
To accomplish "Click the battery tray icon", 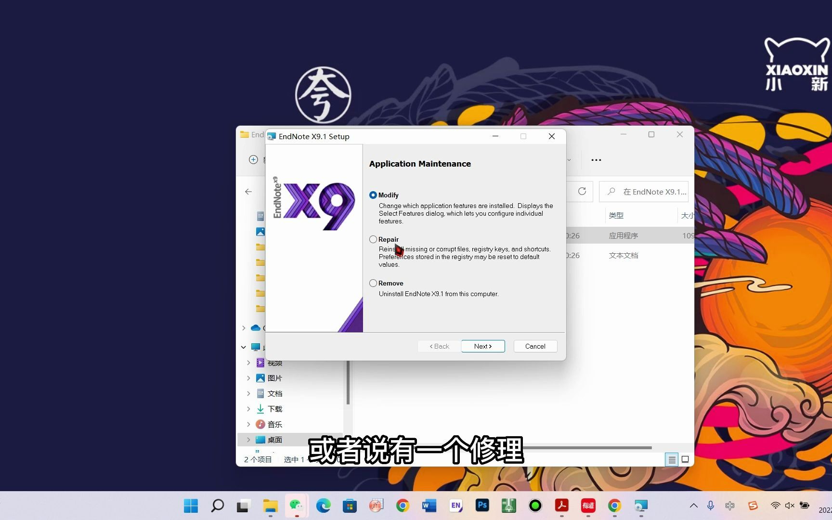I will pyautogui.click(x=805, y=506).
